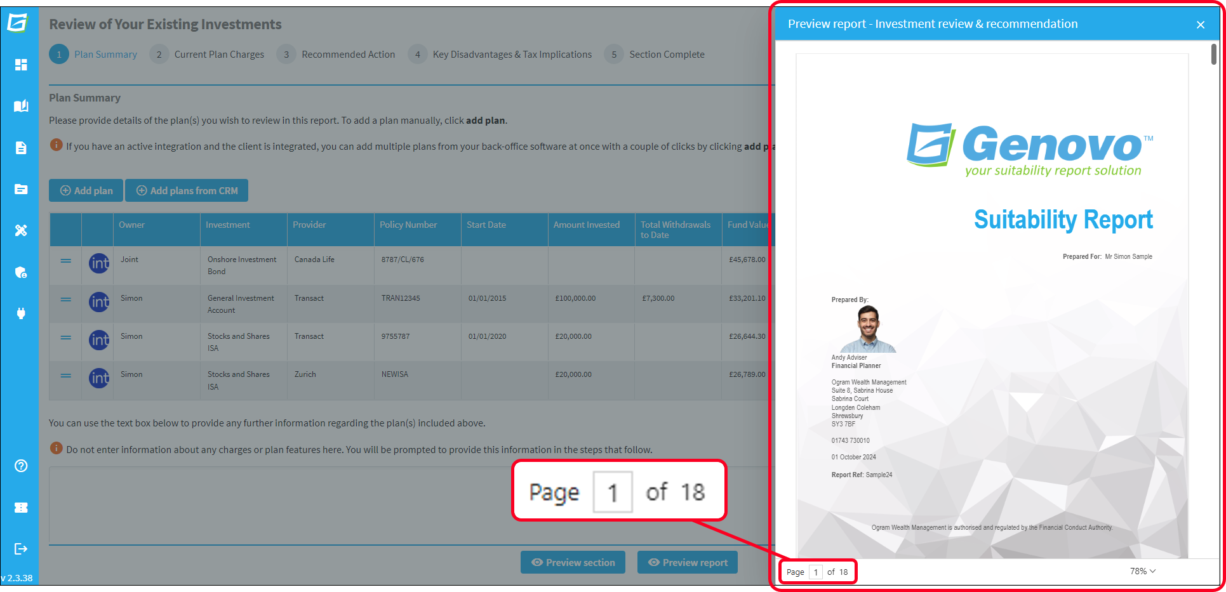Click drag handle on 9755787 row

tap(66, 338)
